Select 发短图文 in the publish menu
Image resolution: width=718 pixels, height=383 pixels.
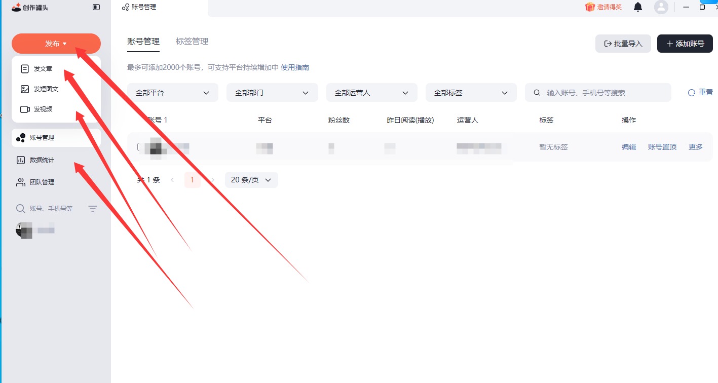[46, 89]
